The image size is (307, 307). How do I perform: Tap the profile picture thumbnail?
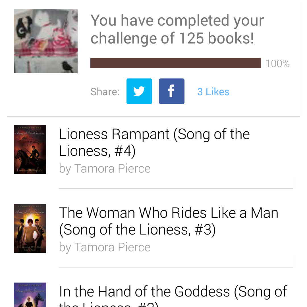[x=45, y=41]
